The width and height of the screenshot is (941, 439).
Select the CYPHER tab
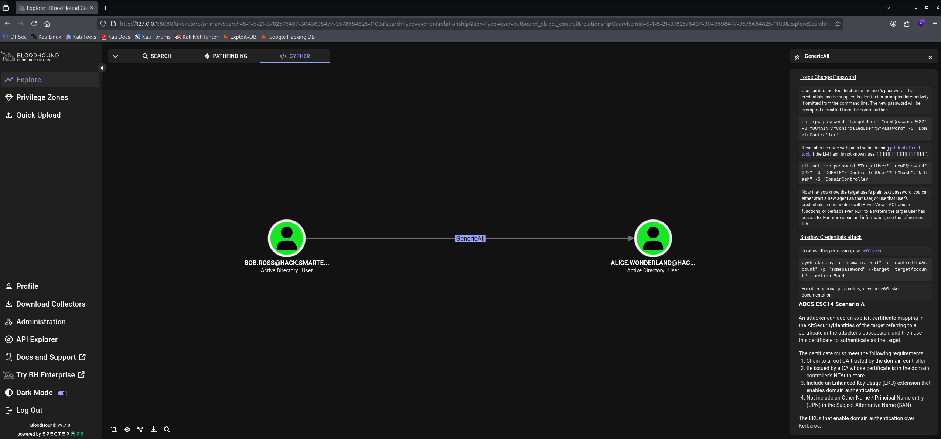(295, 56)
